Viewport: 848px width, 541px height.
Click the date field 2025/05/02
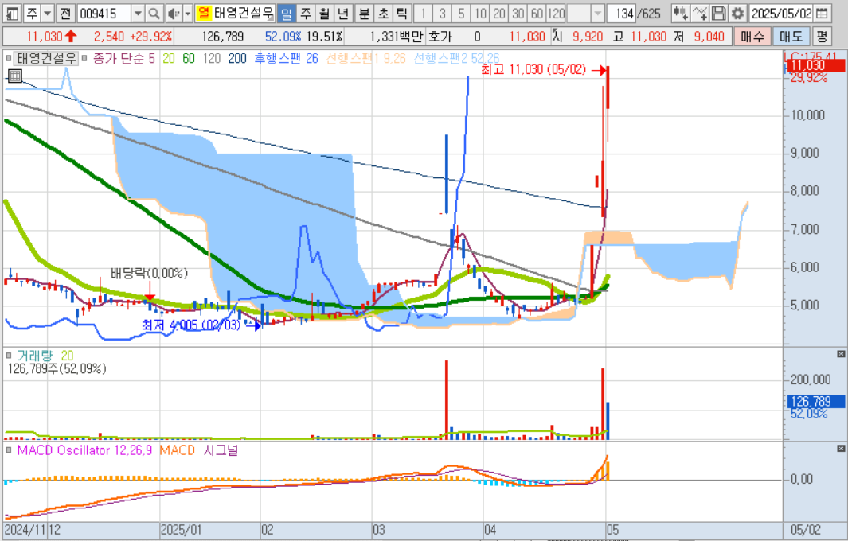781,13
